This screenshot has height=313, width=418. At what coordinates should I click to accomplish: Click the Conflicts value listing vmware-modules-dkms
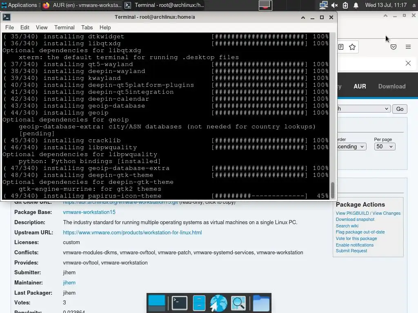click(x=183, y=252)
